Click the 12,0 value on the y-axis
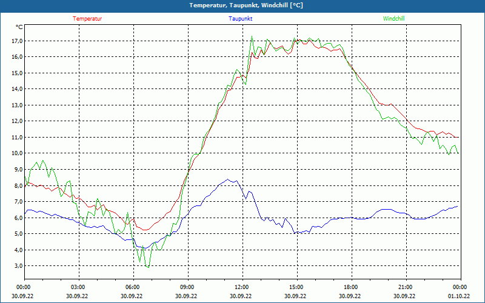 point(17,121)
